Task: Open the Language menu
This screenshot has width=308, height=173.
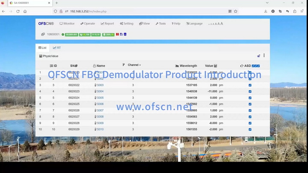Action: point(194,23)
